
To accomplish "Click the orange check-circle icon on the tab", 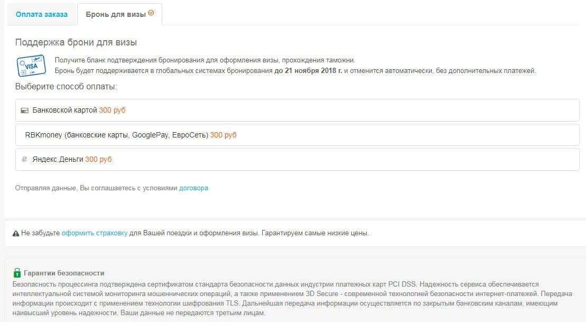I will coord(151,13).
